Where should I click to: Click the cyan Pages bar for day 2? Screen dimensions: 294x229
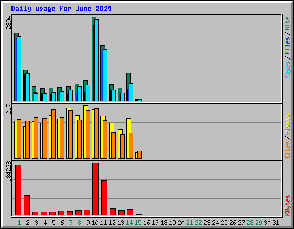tap(28, 87)
